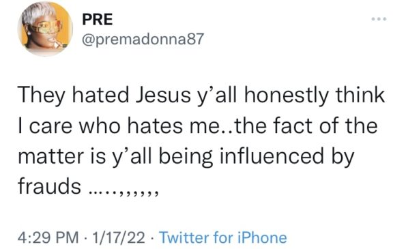Viewport: 406px width, 249px height.
Task: Click the word They starting the tweet
Action: 41,96
